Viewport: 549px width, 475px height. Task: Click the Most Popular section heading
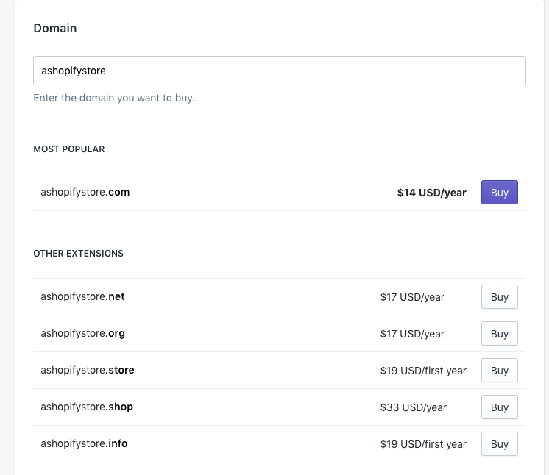[69, 149]
